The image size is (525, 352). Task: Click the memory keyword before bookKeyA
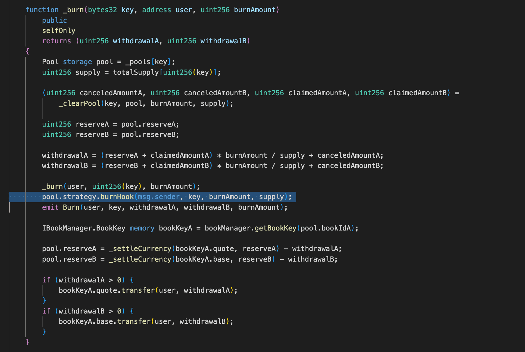(x=142, y=228)
